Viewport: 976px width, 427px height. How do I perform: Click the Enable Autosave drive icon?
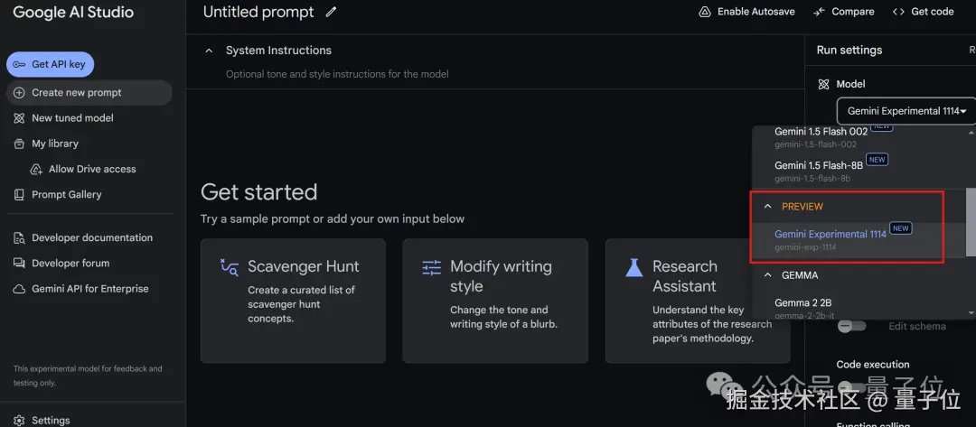point(705,12)
